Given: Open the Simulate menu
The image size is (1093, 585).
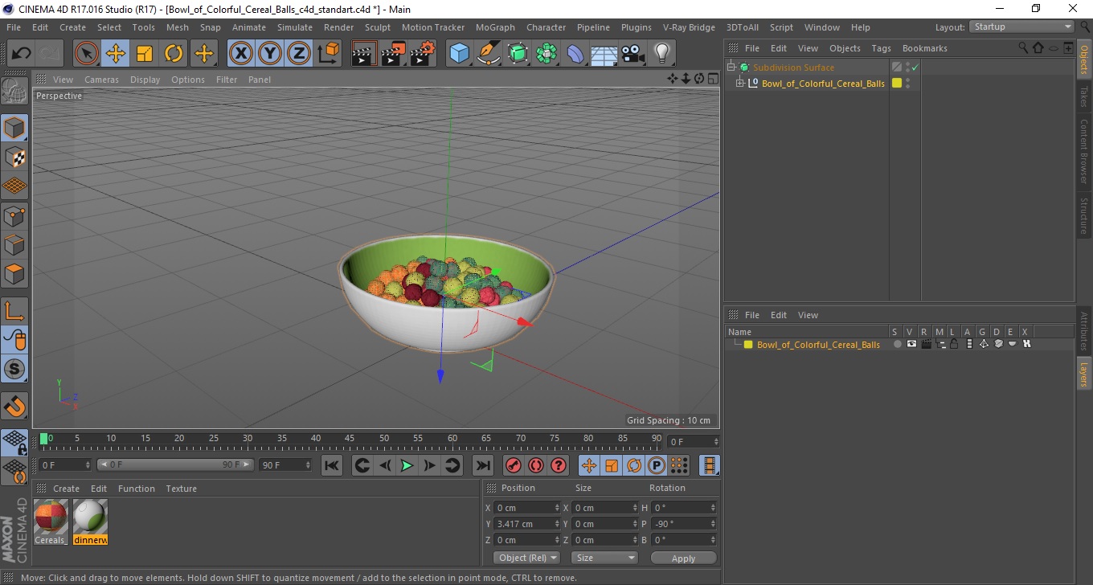Looking at the screenshot, I should coord(295,27).
